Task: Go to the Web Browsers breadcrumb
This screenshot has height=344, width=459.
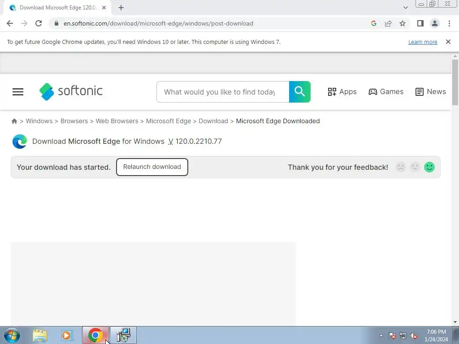Action: click(x=117, y=121)
